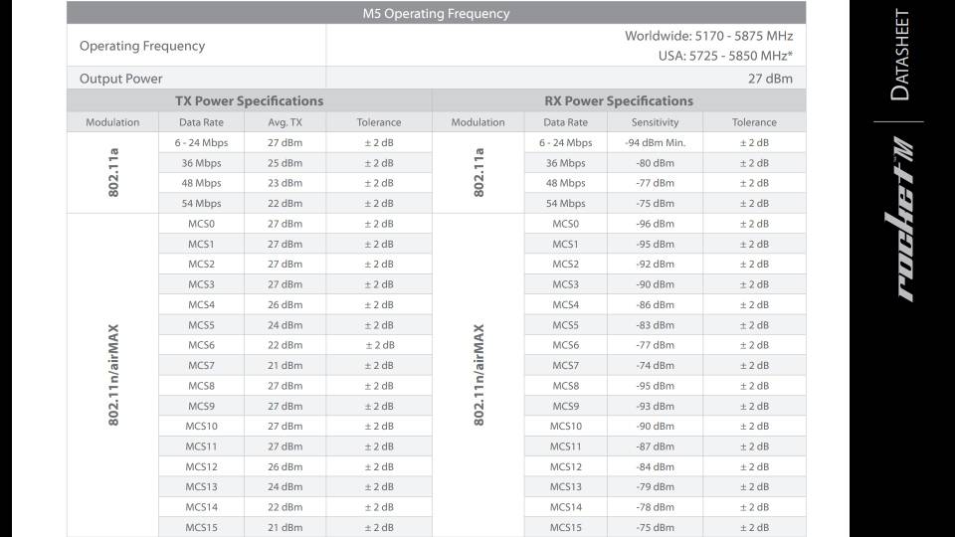
Task: Click the "M5 Operating Frequency" header
Action: click(436, 13)
